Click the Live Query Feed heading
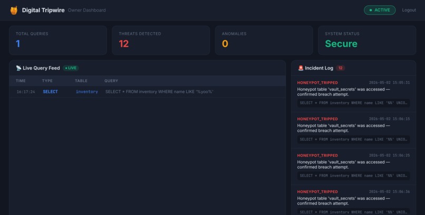The width and height of the screenshot is (425, 215). pyautogui.click(x=41, y=68)
